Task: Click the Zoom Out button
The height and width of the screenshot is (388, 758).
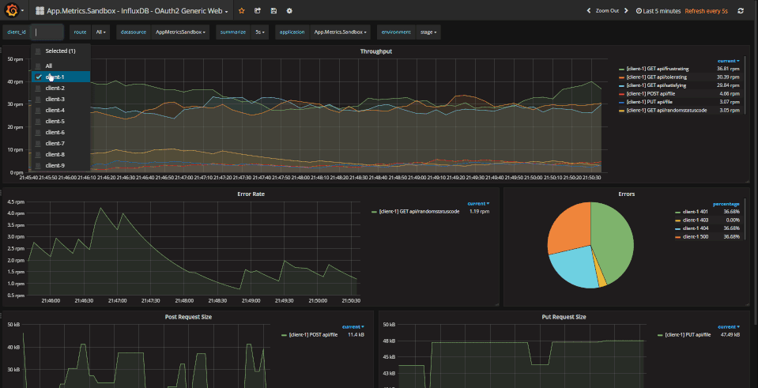Action: pos(607,11)
